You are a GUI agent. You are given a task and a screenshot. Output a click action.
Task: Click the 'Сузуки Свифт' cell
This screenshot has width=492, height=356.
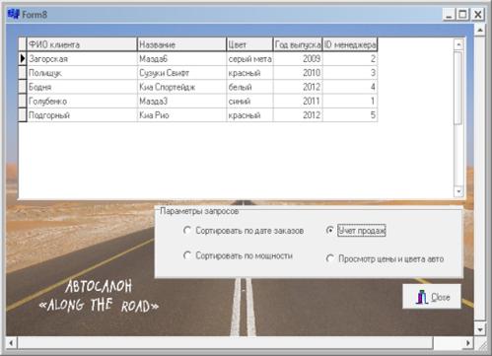[181, 73]
